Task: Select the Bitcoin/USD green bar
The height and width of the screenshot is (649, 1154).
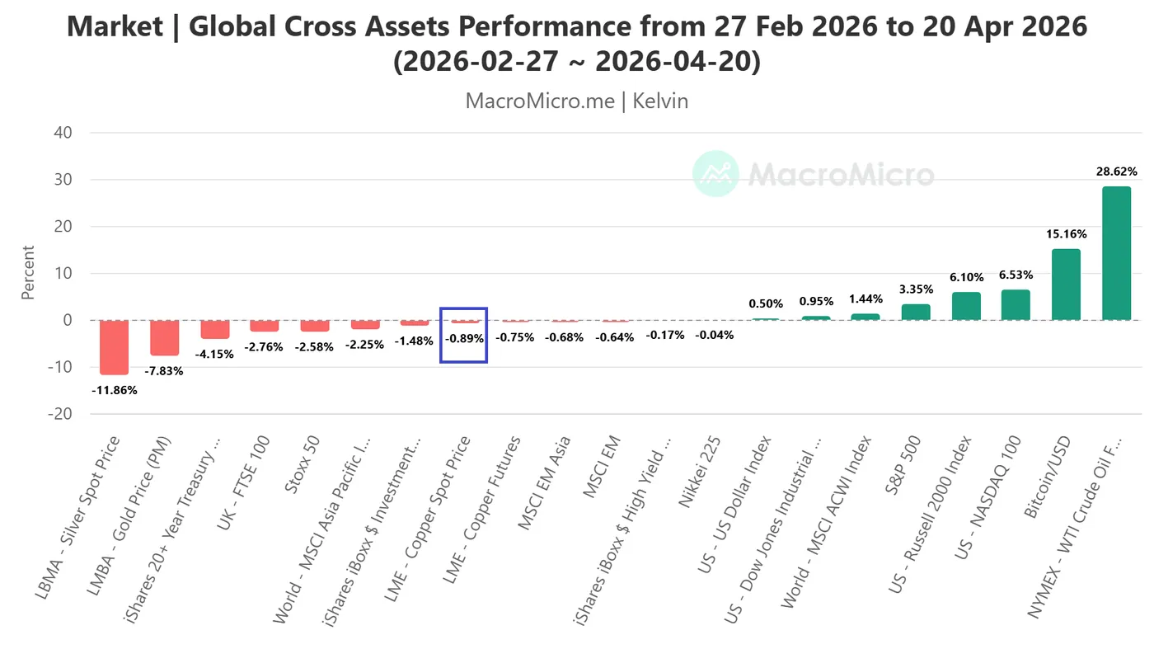Action: [1066, 285]
